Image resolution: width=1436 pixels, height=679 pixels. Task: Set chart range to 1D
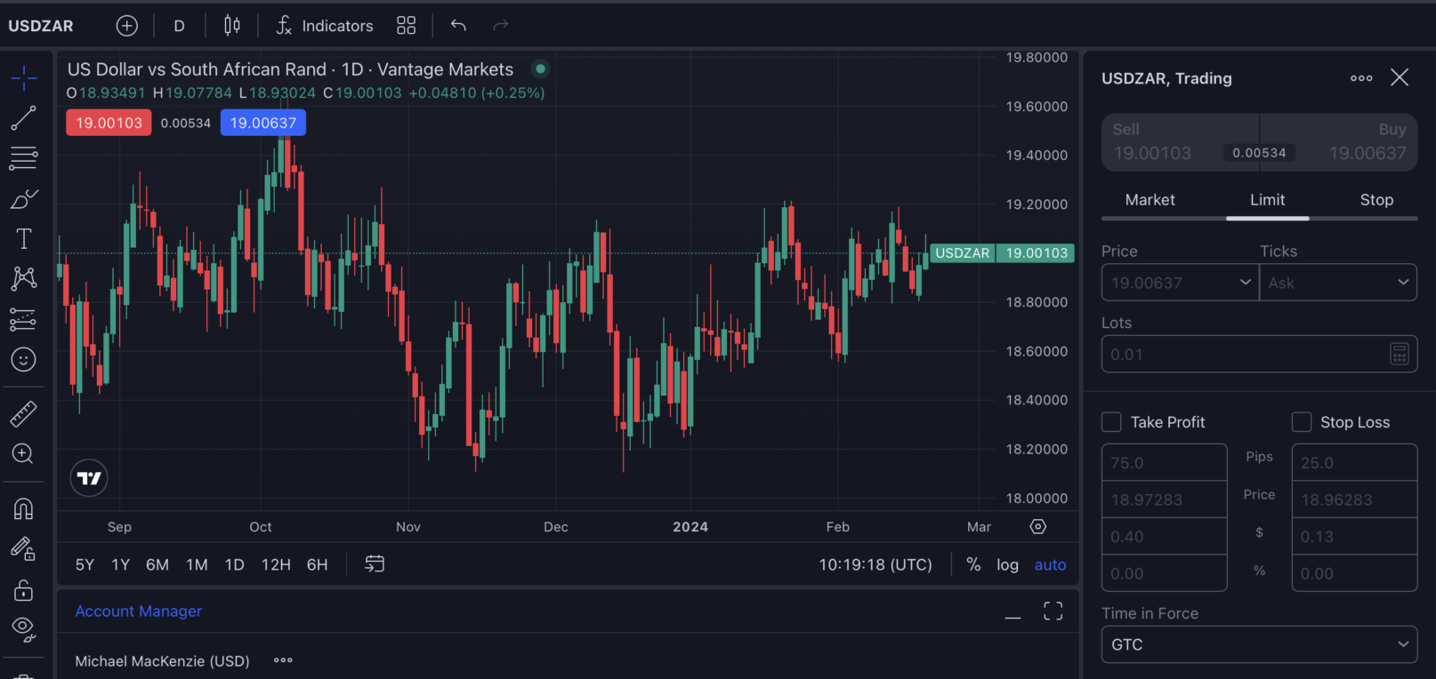234,564
